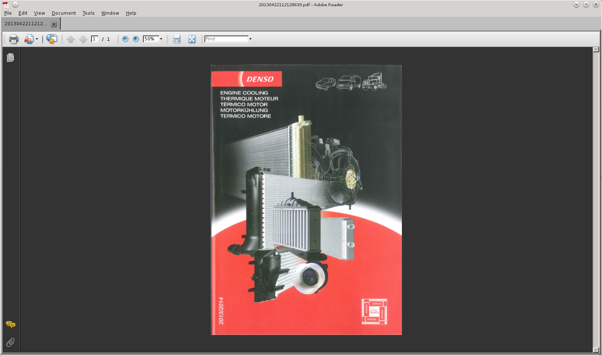Focus the Find text box
This screenshot has width=602, height=356.
226,39
